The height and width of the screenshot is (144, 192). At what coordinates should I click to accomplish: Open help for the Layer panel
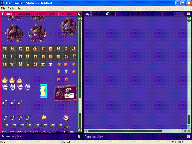tap(188, 14)
